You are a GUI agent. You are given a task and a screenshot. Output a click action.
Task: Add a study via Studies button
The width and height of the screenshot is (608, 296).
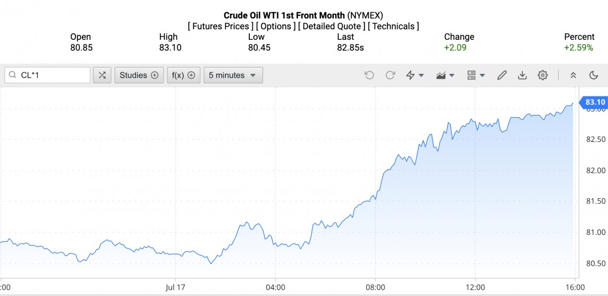click(139, 75)
